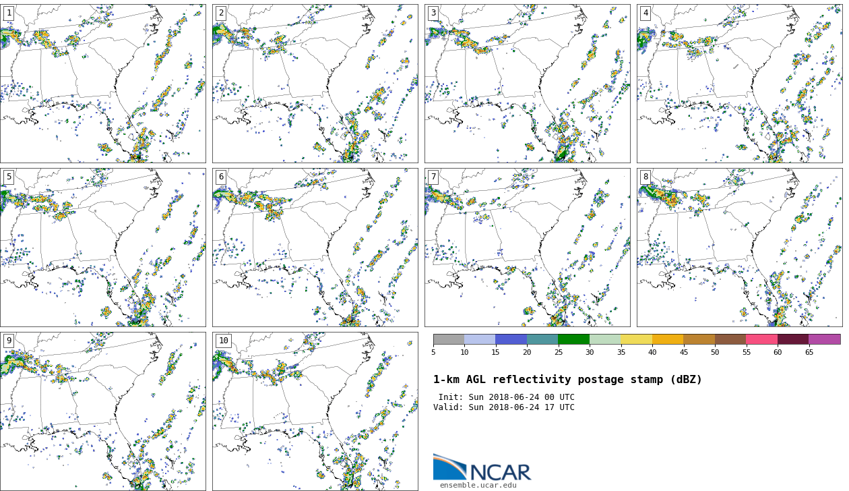Click the plot title '1-km AGL reflectivity postage stamp (dBZ)'

(567, 380)
